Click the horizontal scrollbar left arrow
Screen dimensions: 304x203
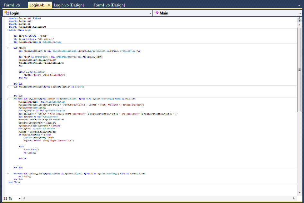25,198
